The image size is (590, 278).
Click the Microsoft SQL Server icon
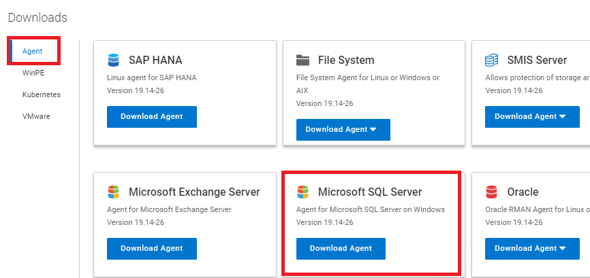(x=303, y=192)
